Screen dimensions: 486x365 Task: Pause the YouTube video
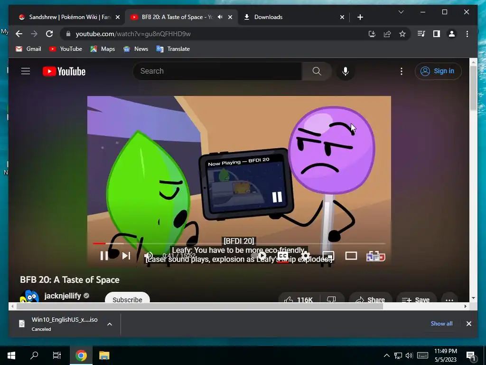click(x=104, y=256)
